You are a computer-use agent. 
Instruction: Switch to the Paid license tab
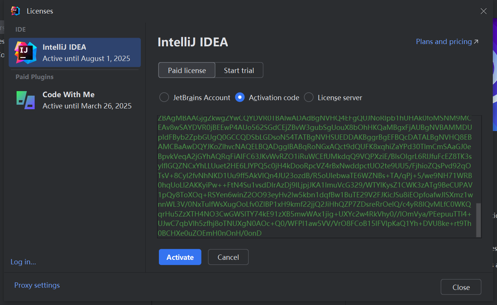coord(187,70)
